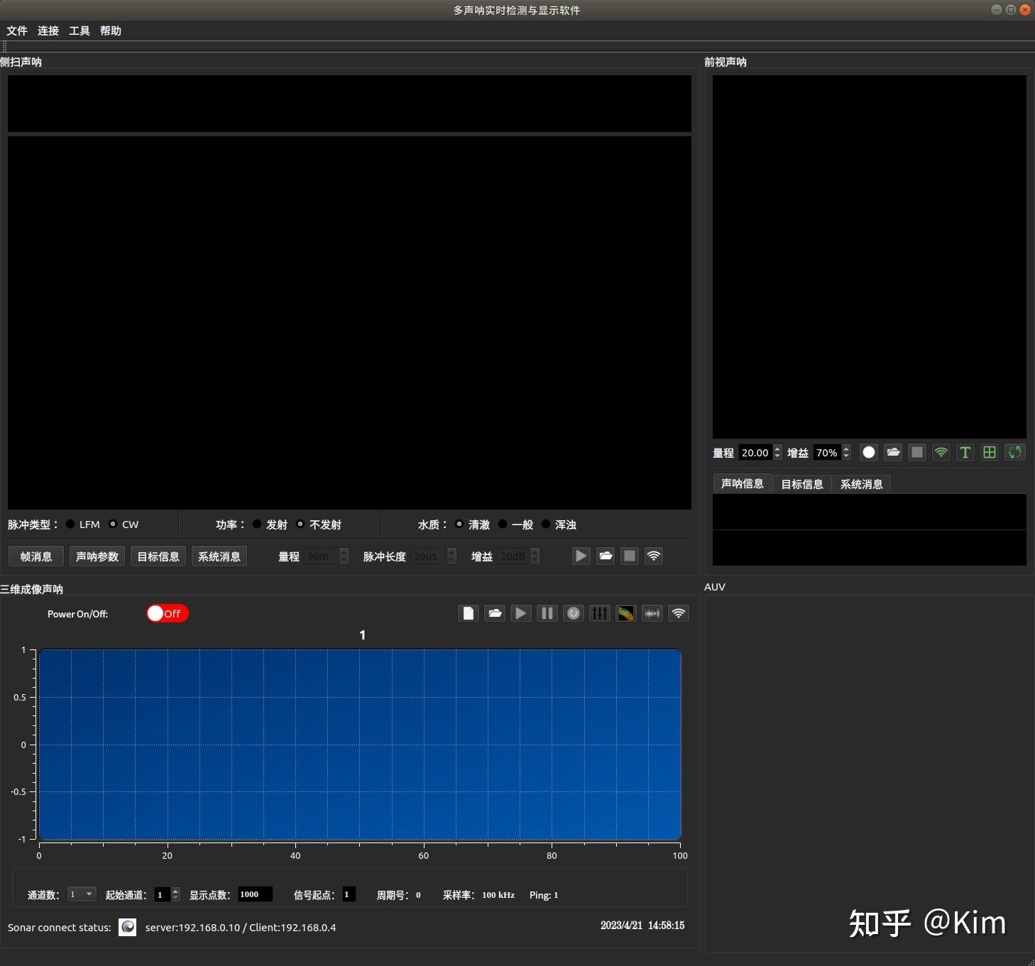Viewport: 1035px width, 966px height.
Task: Select the LFM pulse type radio button
Action: (70, 524)
